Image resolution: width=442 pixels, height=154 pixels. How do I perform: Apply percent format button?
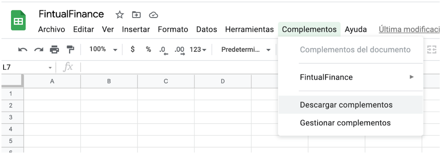[148, 49]
